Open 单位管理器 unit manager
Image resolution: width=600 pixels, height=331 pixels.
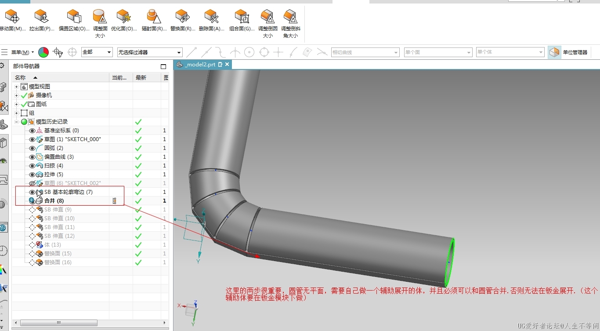coord(575,52)
